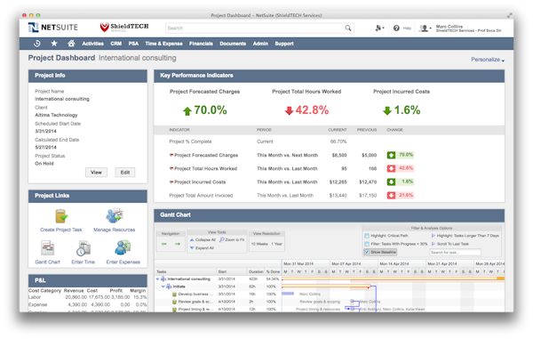The image size is (533, 339).
Task: Click the ShieldTECH logo
Action: click(124, 28)
